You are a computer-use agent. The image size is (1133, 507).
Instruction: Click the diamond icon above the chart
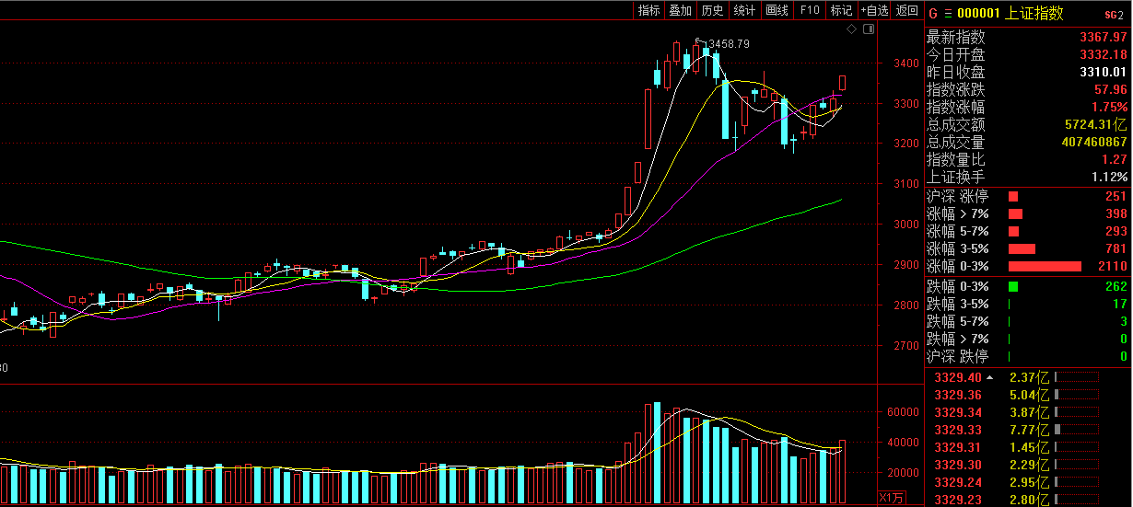(x=854, y=30)
